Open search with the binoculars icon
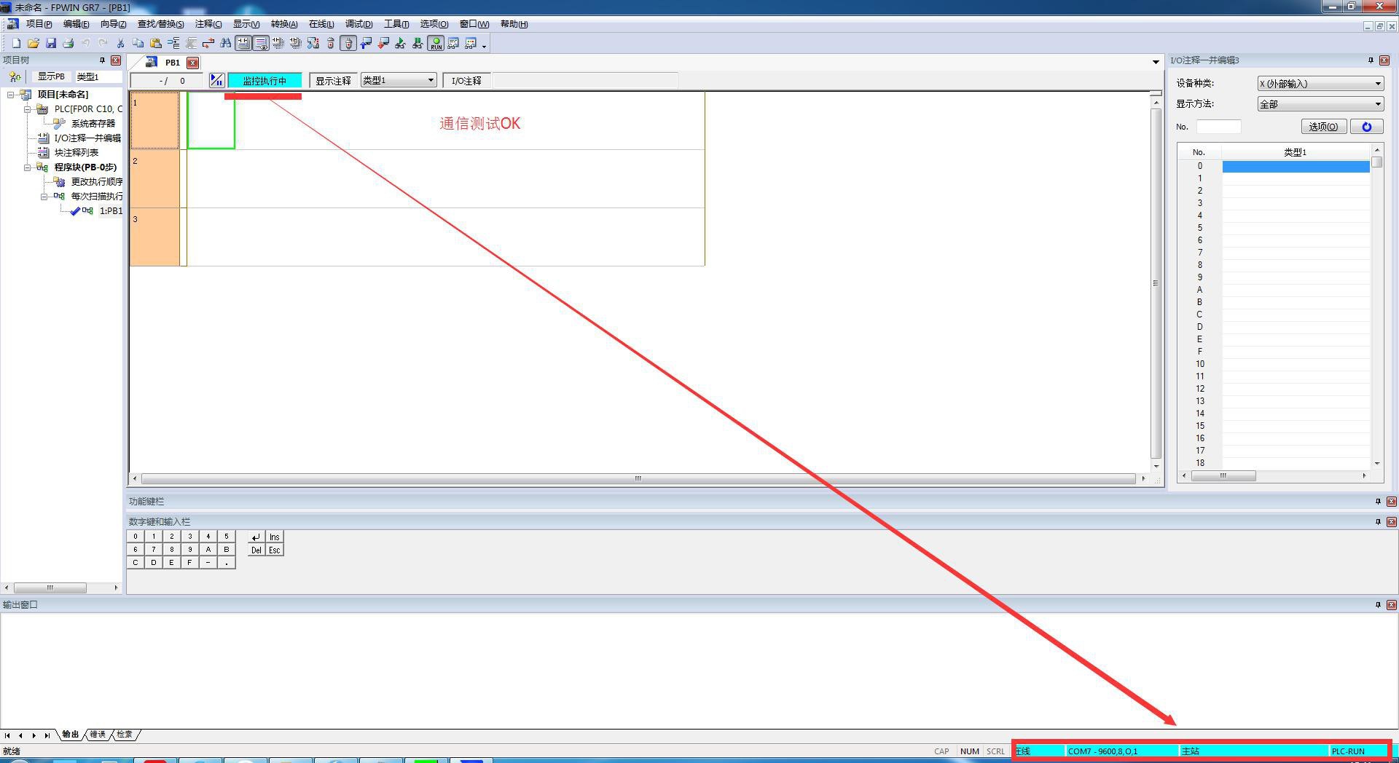The height and width of the screenshot is (763, 1399). (x=226, y=44)
